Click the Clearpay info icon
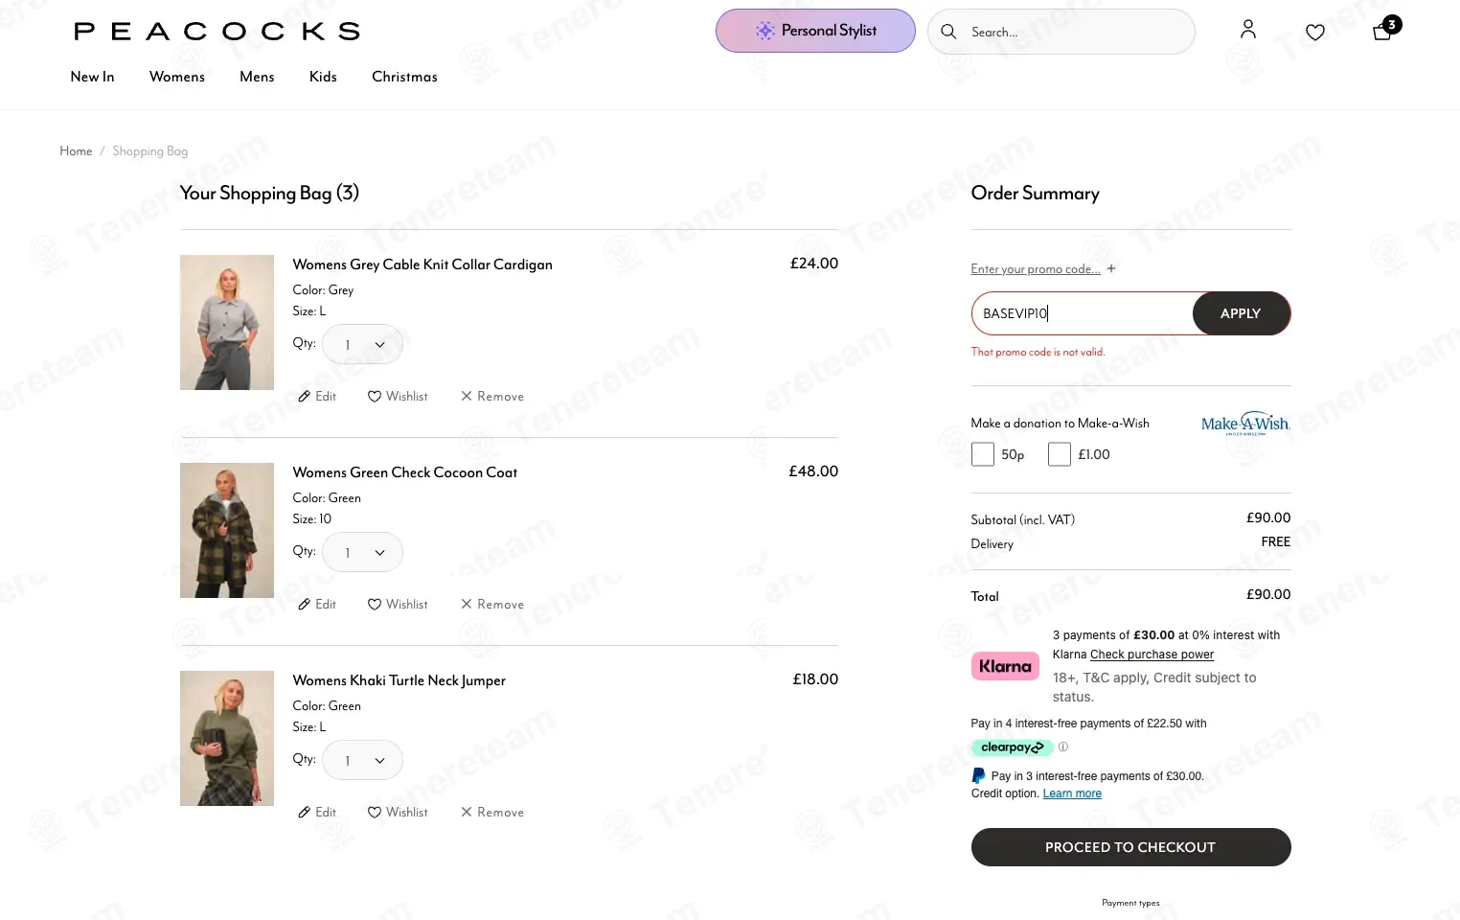 pos(1063,747)
